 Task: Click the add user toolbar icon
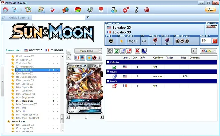114,10
